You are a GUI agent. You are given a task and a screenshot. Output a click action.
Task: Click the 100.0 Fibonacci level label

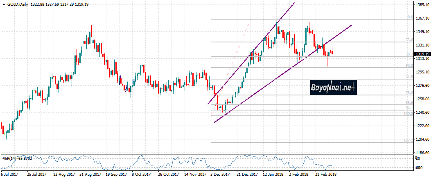(407, 114)
